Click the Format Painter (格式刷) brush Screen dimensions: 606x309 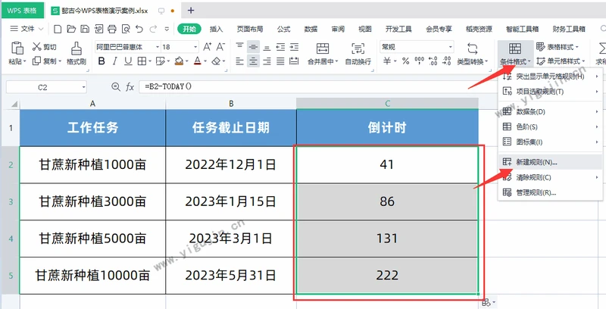77,53
